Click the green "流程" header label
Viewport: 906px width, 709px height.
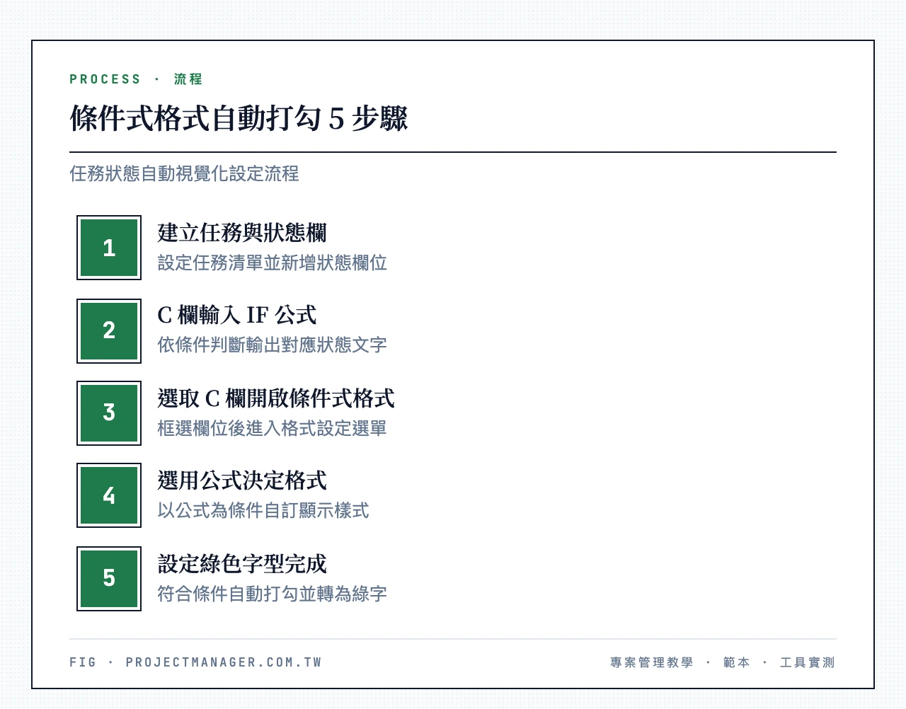[188, 79]
